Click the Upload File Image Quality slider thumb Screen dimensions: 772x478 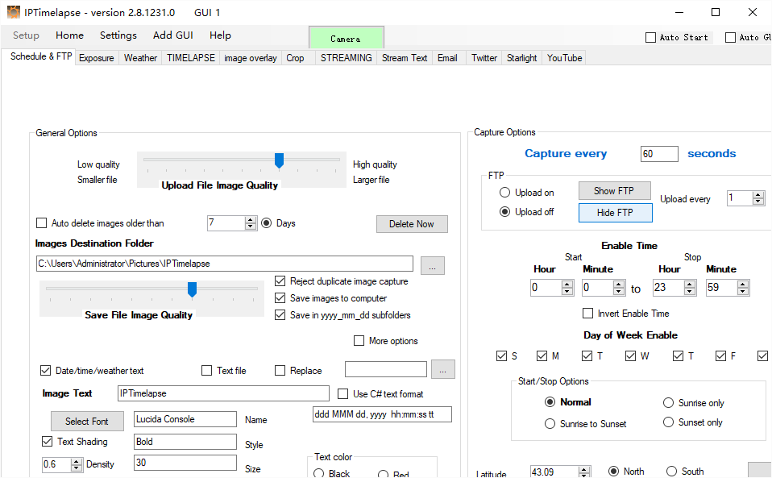[x=279, y=160]
